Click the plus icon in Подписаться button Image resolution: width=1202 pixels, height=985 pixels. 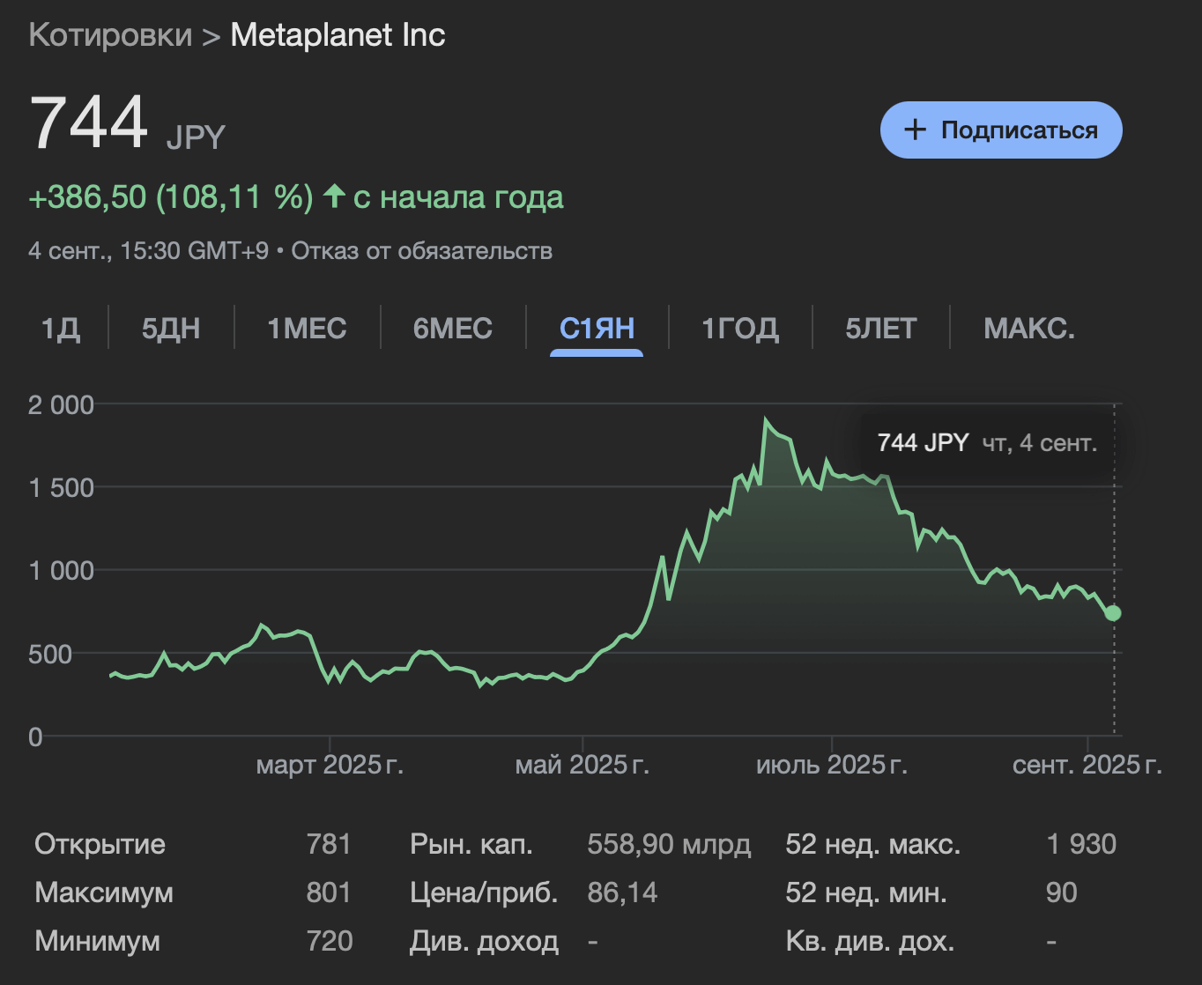click(915, 130)
